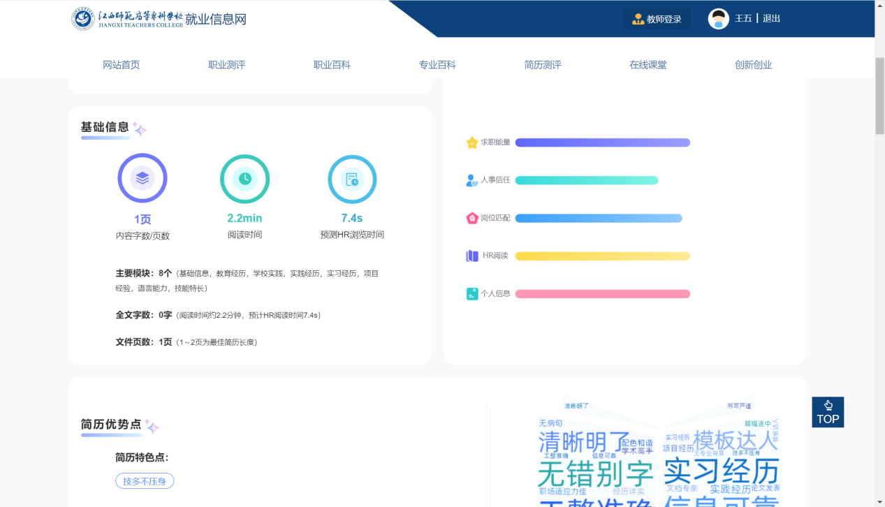Screen dimensions: 885x507
Task: Click the document timer icon above 7.4s
Action: (352, 178)
